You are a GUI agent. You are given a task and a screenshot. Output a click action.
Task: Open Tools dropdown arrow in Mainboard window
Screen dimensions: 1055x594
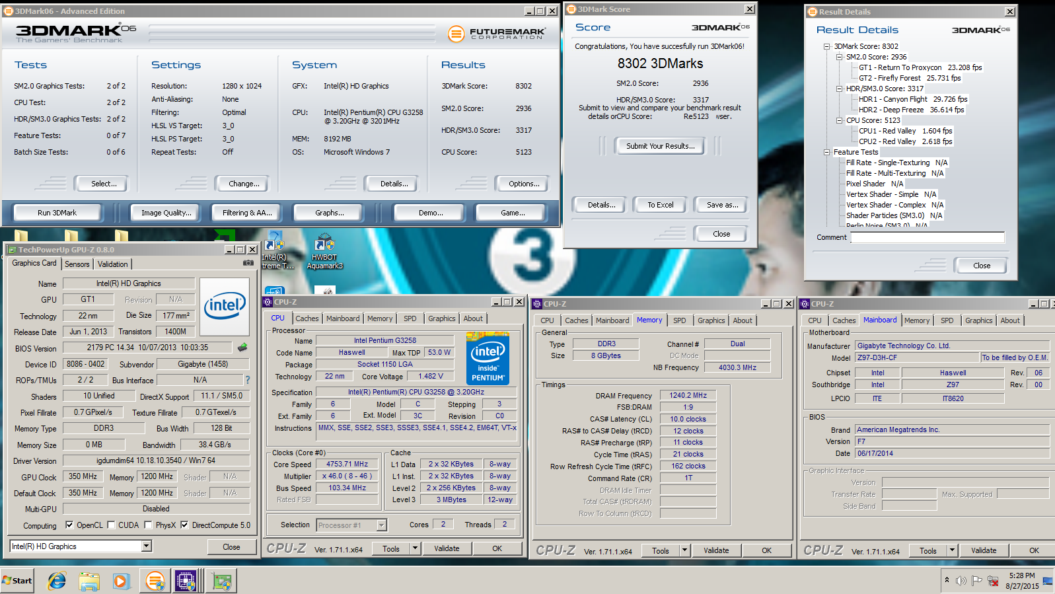point(952,550)
